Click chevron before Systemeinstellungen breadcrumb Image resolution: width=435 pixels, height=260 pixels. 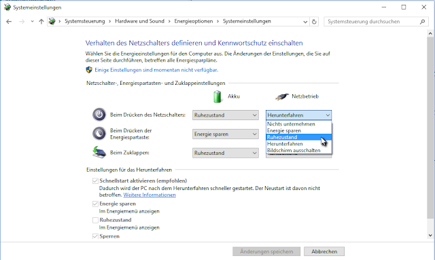coord(217,21)
